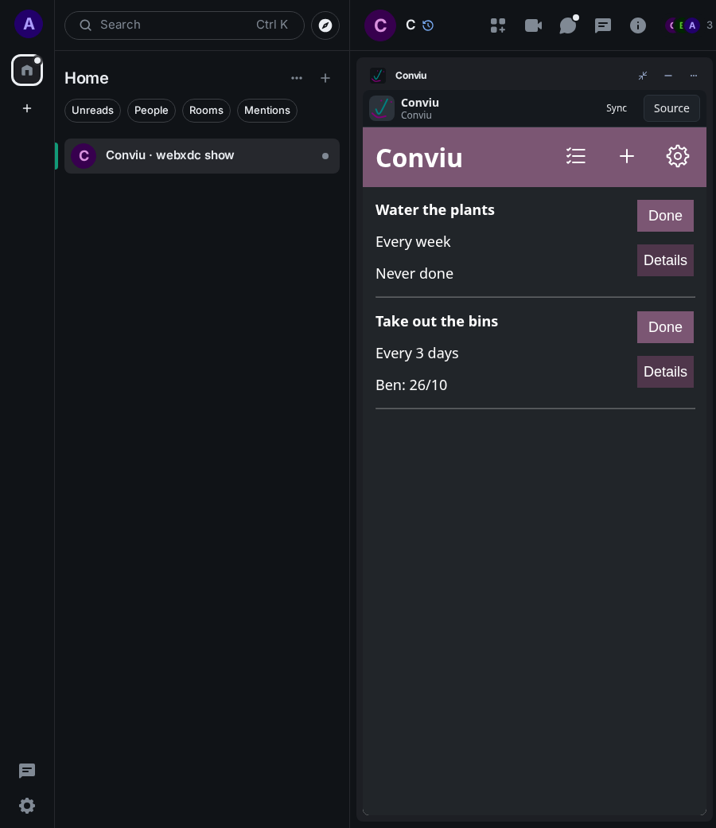Viewport: 716px width, 828px height.
Task: Filter by Unreads
Action: click(92, 111)
